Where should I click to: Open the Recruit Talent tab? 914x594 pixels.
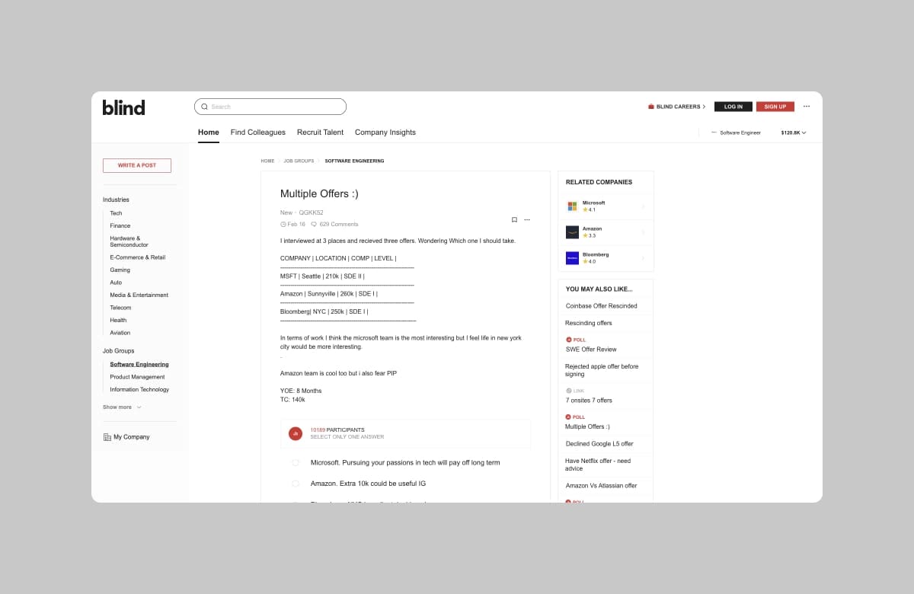(320, 133)
